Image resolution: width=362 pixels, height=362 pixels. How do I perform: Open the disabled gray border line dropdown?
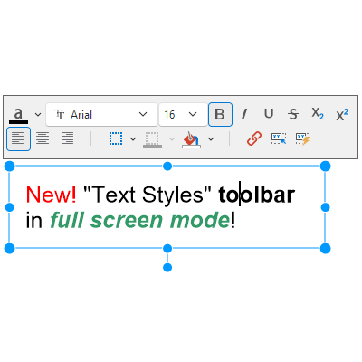pyautogui.click(x=172, y=138)
